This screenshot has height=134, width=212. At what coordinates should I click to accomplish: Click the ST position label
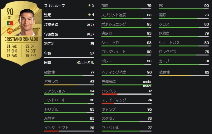(9, 18)
